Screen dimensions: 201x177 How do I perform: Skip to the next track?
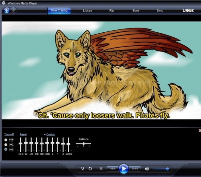[x=135, y=169]
